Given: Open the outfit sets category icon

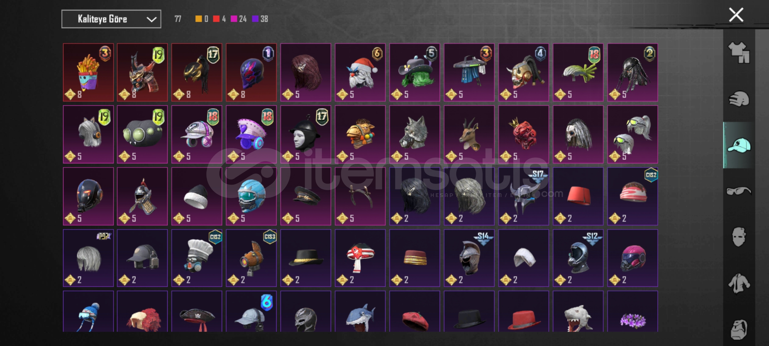Looking at the screenshot, I should point(739,53).
